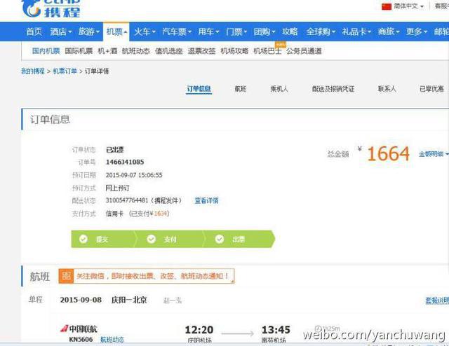Expand the 礼品卡 navigation dropdown

pos(356,32)
